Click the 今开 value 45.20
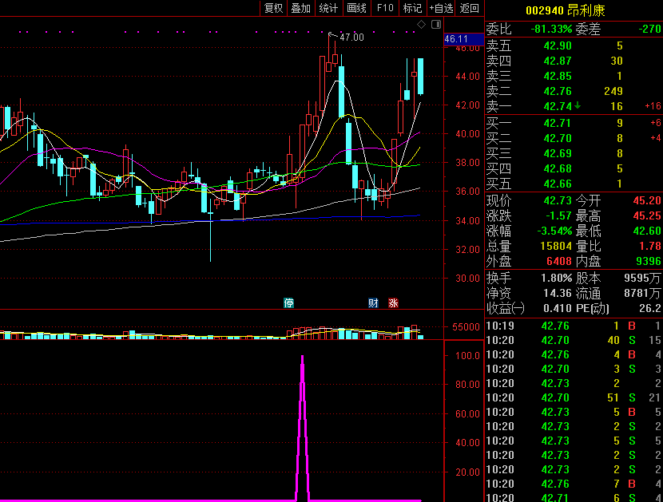 point(647,200)
